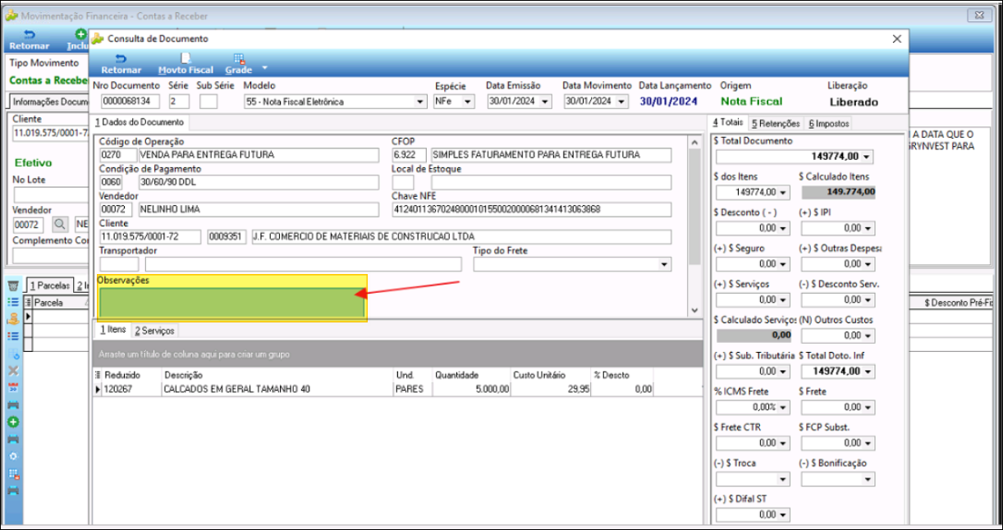Click the Nro Documento input field
This screenshot has height=530, width=1003.
coord(131,102)
